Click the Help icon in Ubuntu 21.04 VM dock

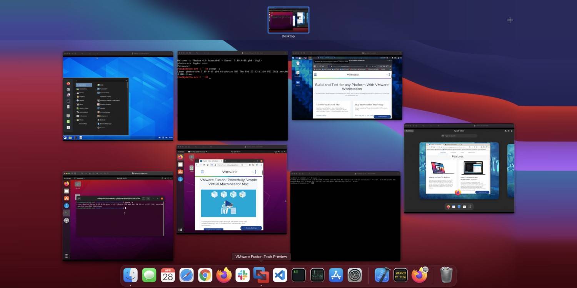pyautogui.click(x=67, y=205)
